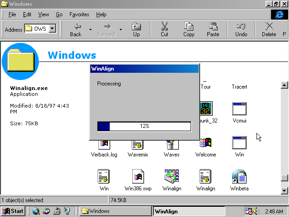The height and width of the screenshot is (217, 289).
Task: Select the Welcome file icon
Action: [x=205, y=143]
